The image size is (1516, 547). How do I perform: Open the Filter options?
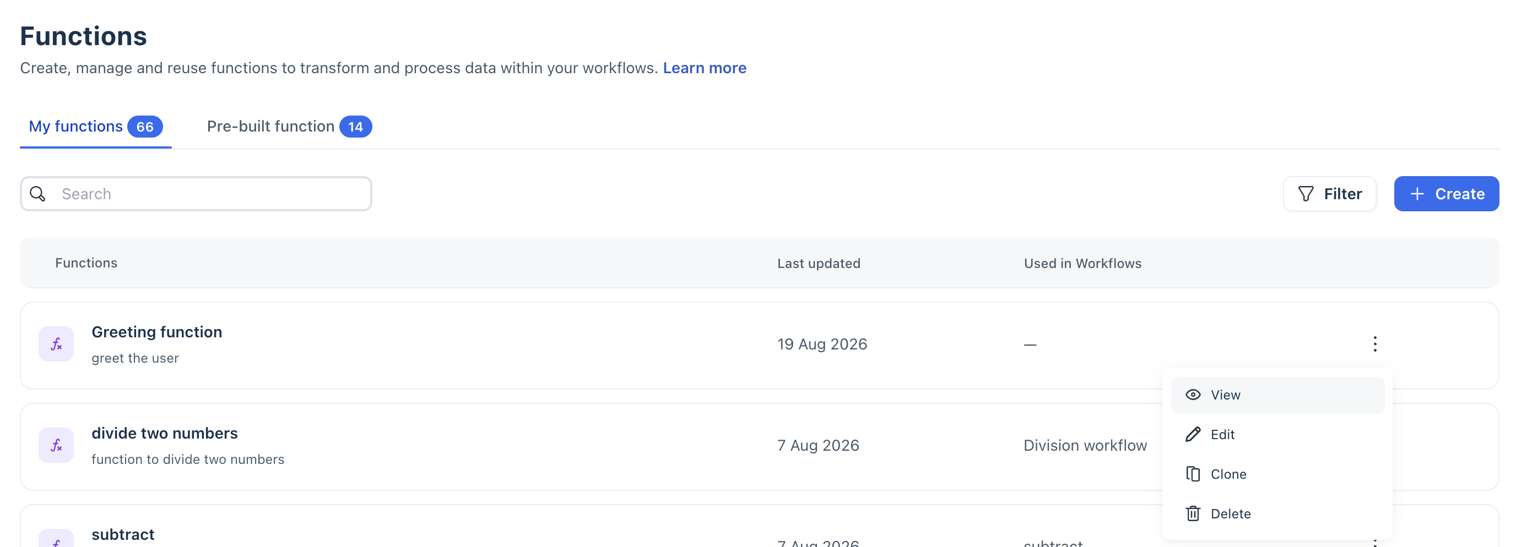(x=1329, y=194)
